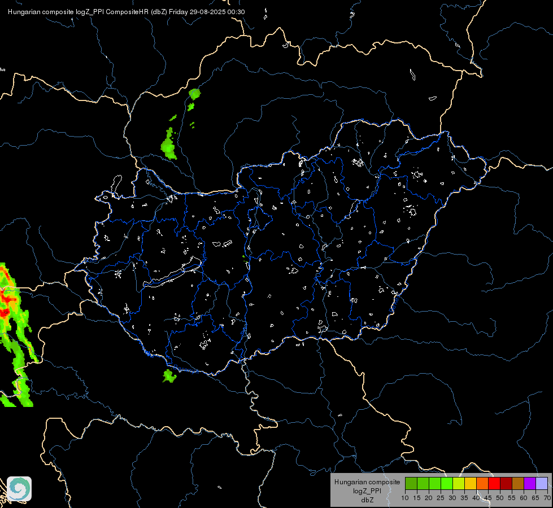Pick the dark green 10–15 dBZ swatch
Image resolution: width=553 pixels, height=508 pixels.
click(411, 483)
